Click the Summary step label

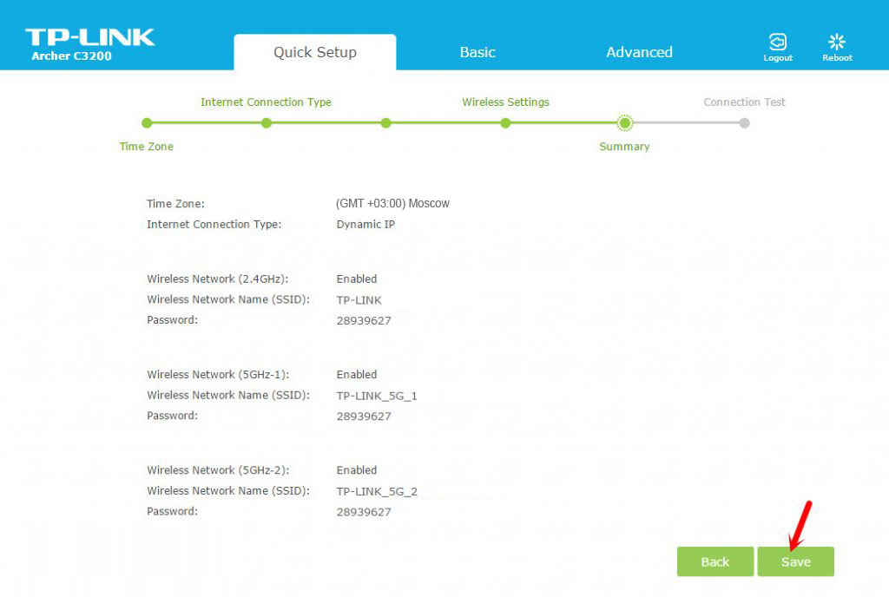624,147
